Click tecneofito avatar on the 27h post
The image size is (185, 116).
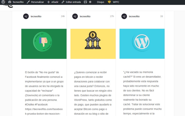(75, 16)
